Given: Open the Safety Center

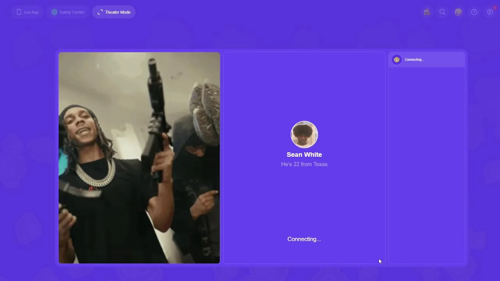Looking at the screenshot, I should click(68, 12).
